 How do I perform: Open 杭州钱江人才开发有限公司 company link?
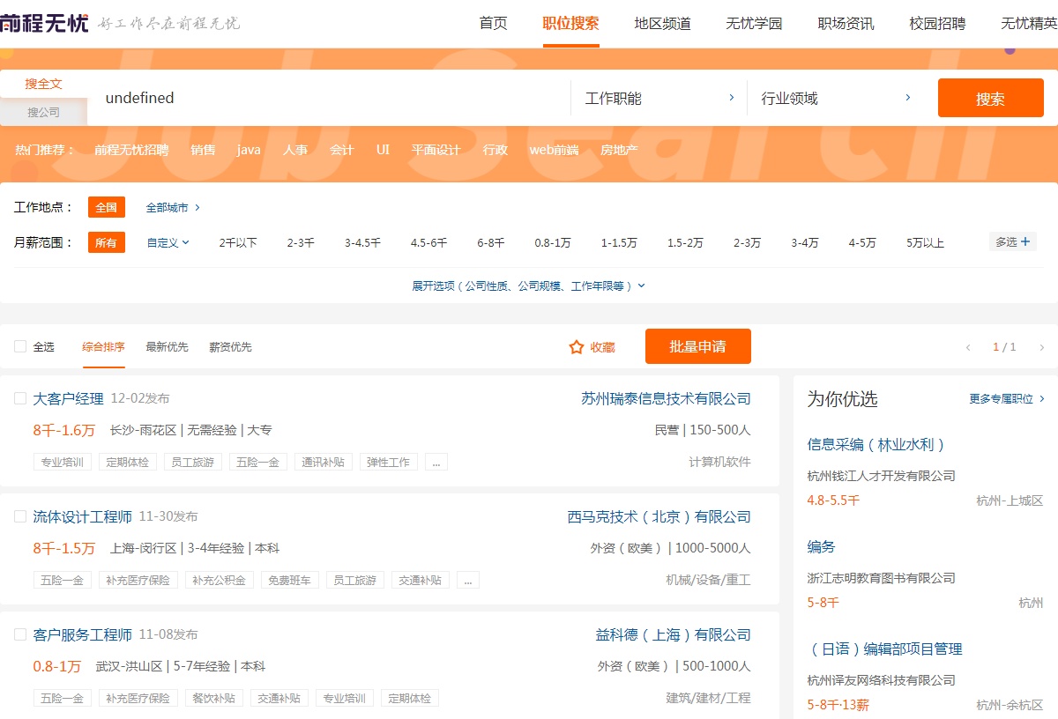pos(882,476)
